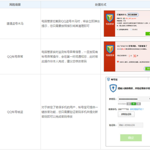
Task: Click the 获取验证码 button
Action: coord(126,114)
